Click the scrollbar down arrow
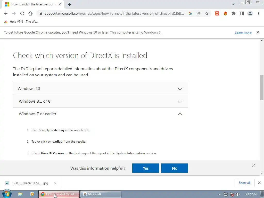264x198 pixels. pos(262,173)
